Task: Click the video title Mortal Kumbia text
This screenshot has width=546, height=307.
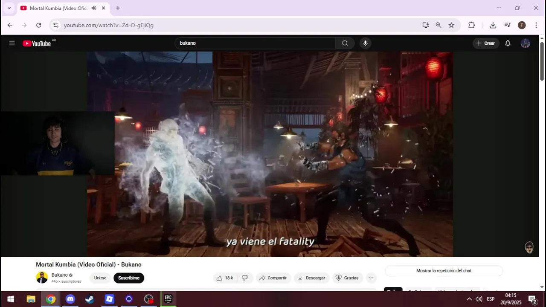Action: pos(89,264)
